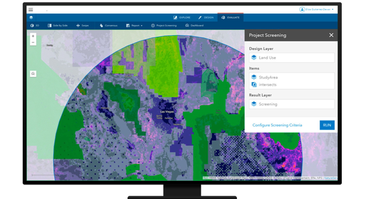Enable Side by Side comparison
The width and height of the screenshot is (365, 199).
58,25
